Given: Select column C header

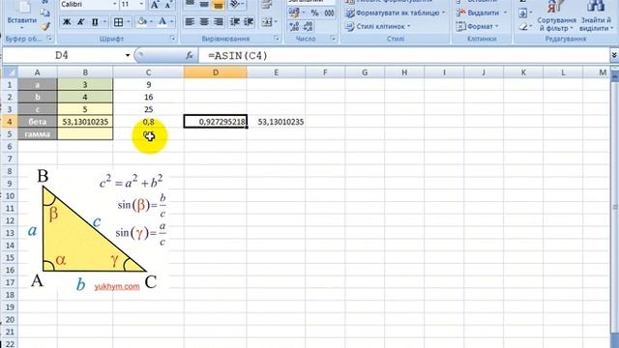Looking at the screenshot, I should pyautogui.click(x=148, y=72).
